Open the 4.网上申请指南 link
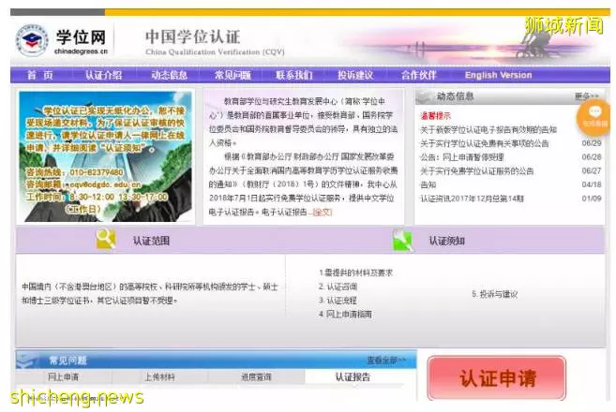Viewport: 616px width, 412px height. (x=345, y=315)
